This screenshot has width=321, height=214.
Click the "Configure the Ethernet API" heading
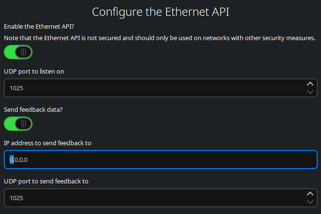(x=160, y=11)
